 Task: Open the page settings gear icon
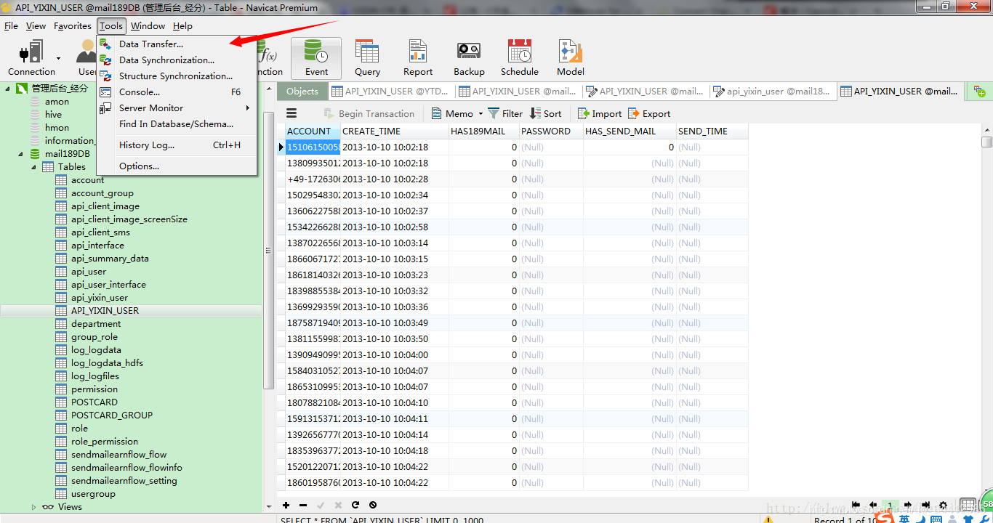click(x=943, y=505)
